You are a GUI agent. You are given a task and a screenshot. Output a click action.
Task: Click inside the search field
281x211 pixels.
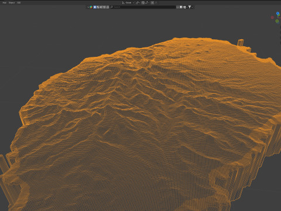pos(143,7)
